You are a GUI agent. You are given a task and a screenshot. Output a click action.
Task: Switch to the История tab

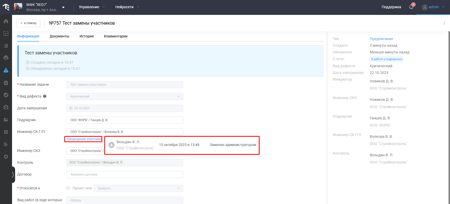coord(86,36)
